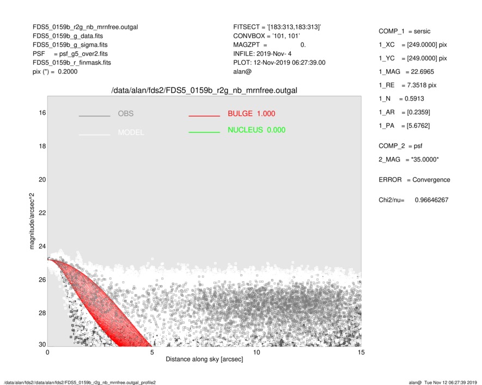Click the red BULGE legend line

204,116
